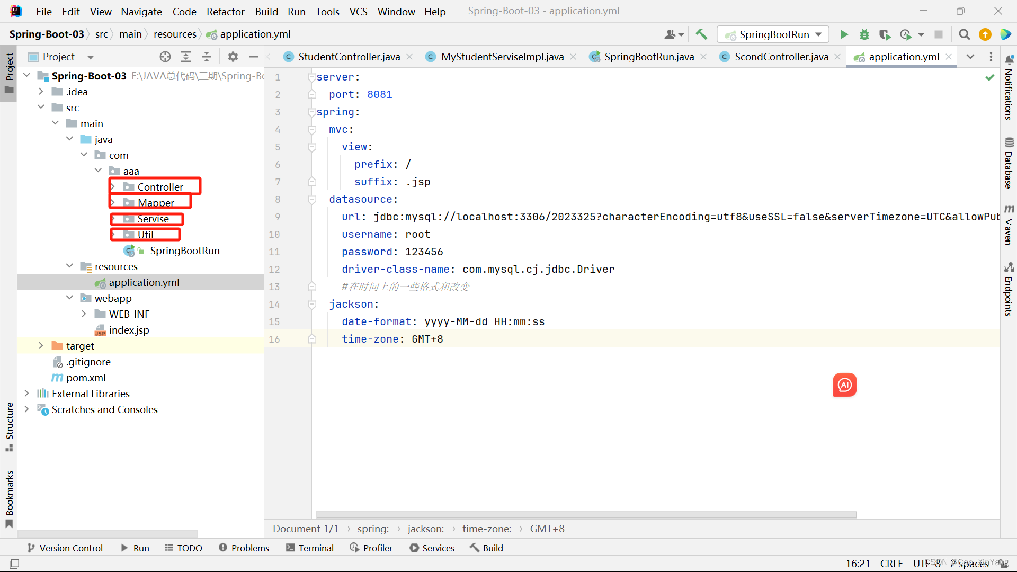Open Search Everywhere magnifier
The width and height of the screenshot is (1017, 572).
click(x=965, y=34)
